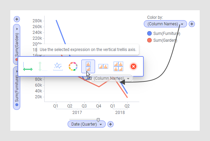Choose the color-by ring icon
Viewport: 210px width, 141px height.
[x=73, y=66]
